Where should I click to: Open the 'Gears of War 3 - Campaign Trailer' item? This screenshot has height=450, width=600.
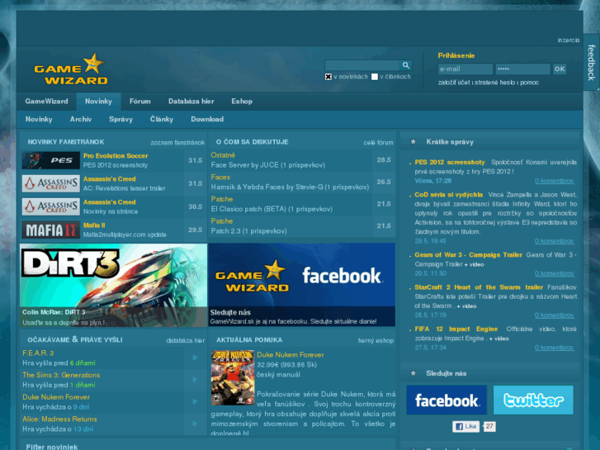(469, 254)
